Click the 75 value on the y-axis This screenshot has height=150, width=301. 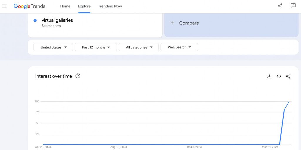coord(38,112)
